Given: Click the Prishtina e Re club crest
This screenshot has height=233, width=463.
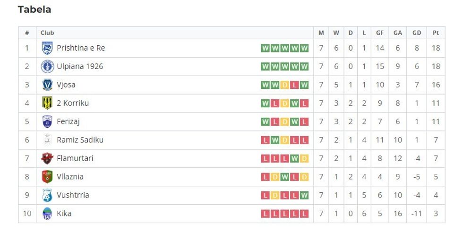Looking at the screenshot, I should [x=47, y=48].
